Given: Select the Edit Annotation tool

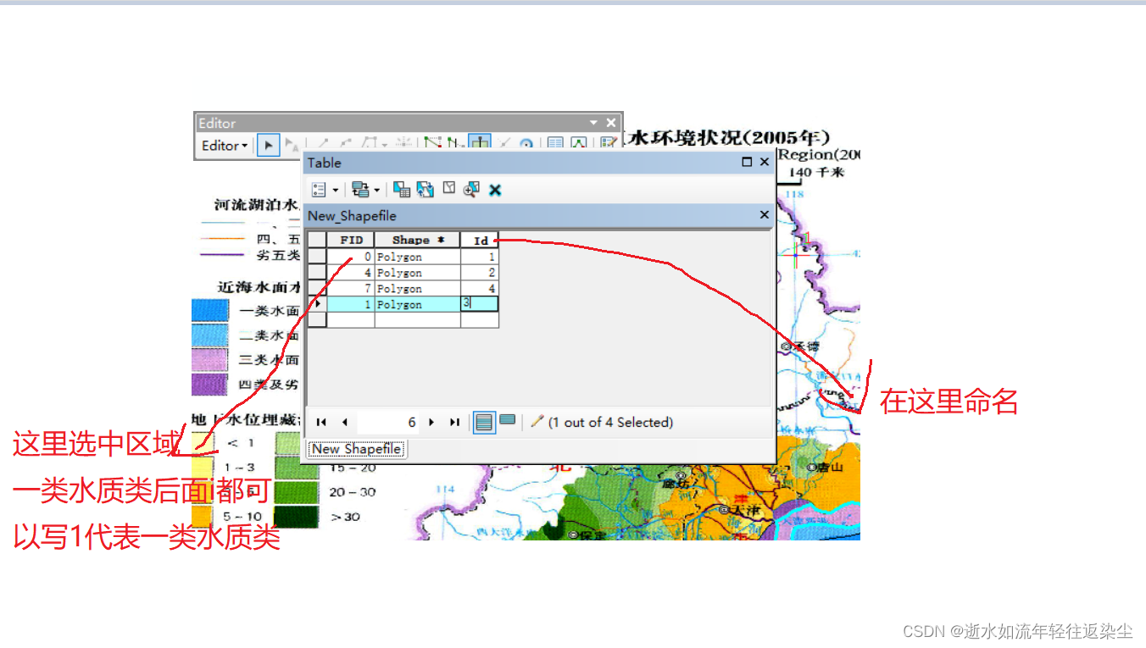Looking at the screenshot, I should tap(291, 146).
